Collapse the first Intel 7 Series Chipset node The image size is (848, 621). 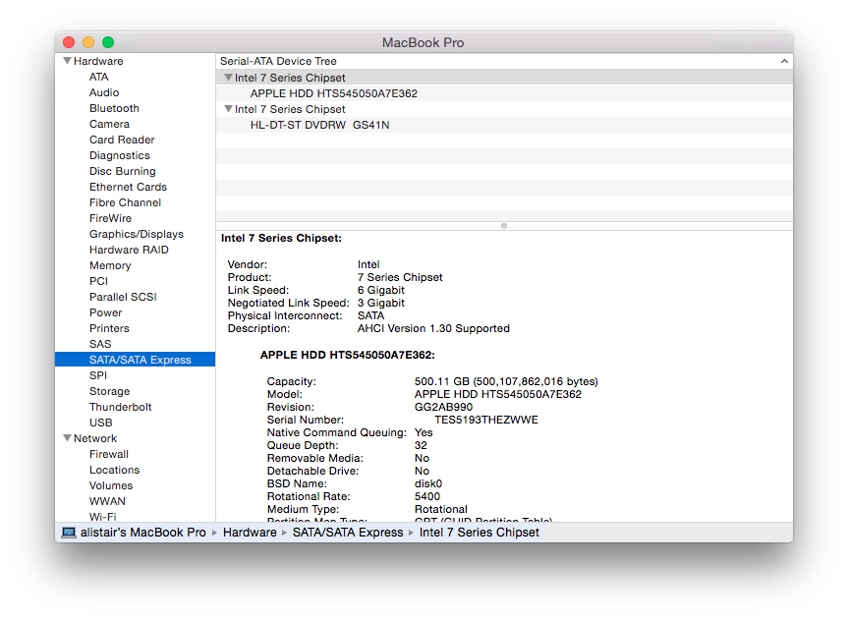[x=228, y=78]
